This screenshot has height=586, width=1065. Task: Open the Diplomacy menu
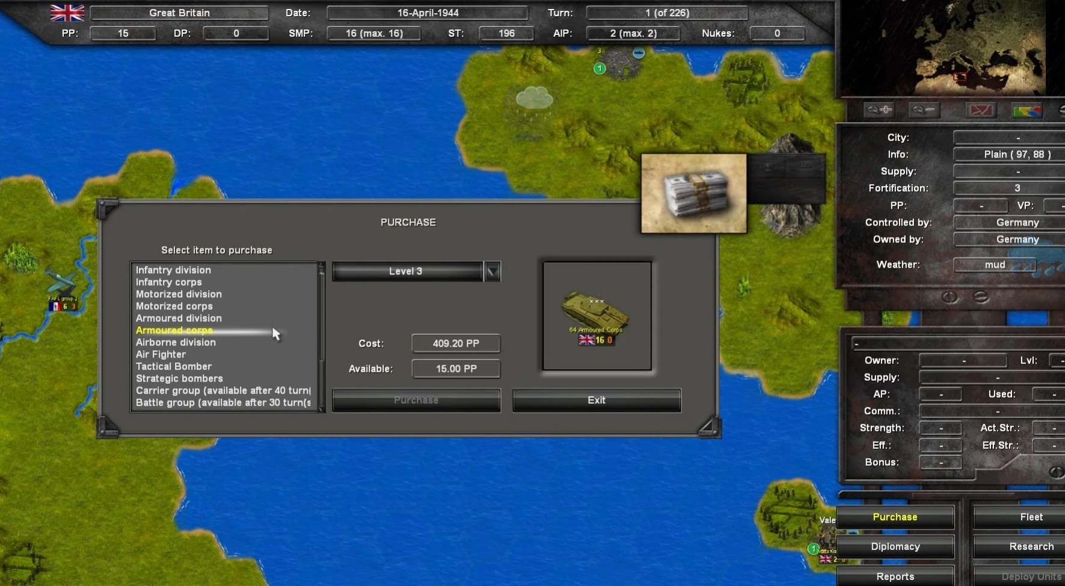pyautogui.click(x=895, y=546)
